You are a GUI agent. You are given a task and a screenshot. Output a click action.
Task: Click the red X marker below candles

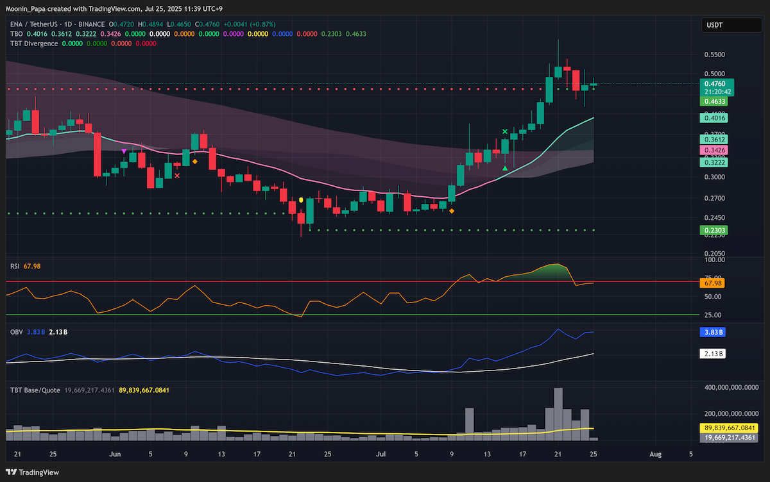pos(177,174)
